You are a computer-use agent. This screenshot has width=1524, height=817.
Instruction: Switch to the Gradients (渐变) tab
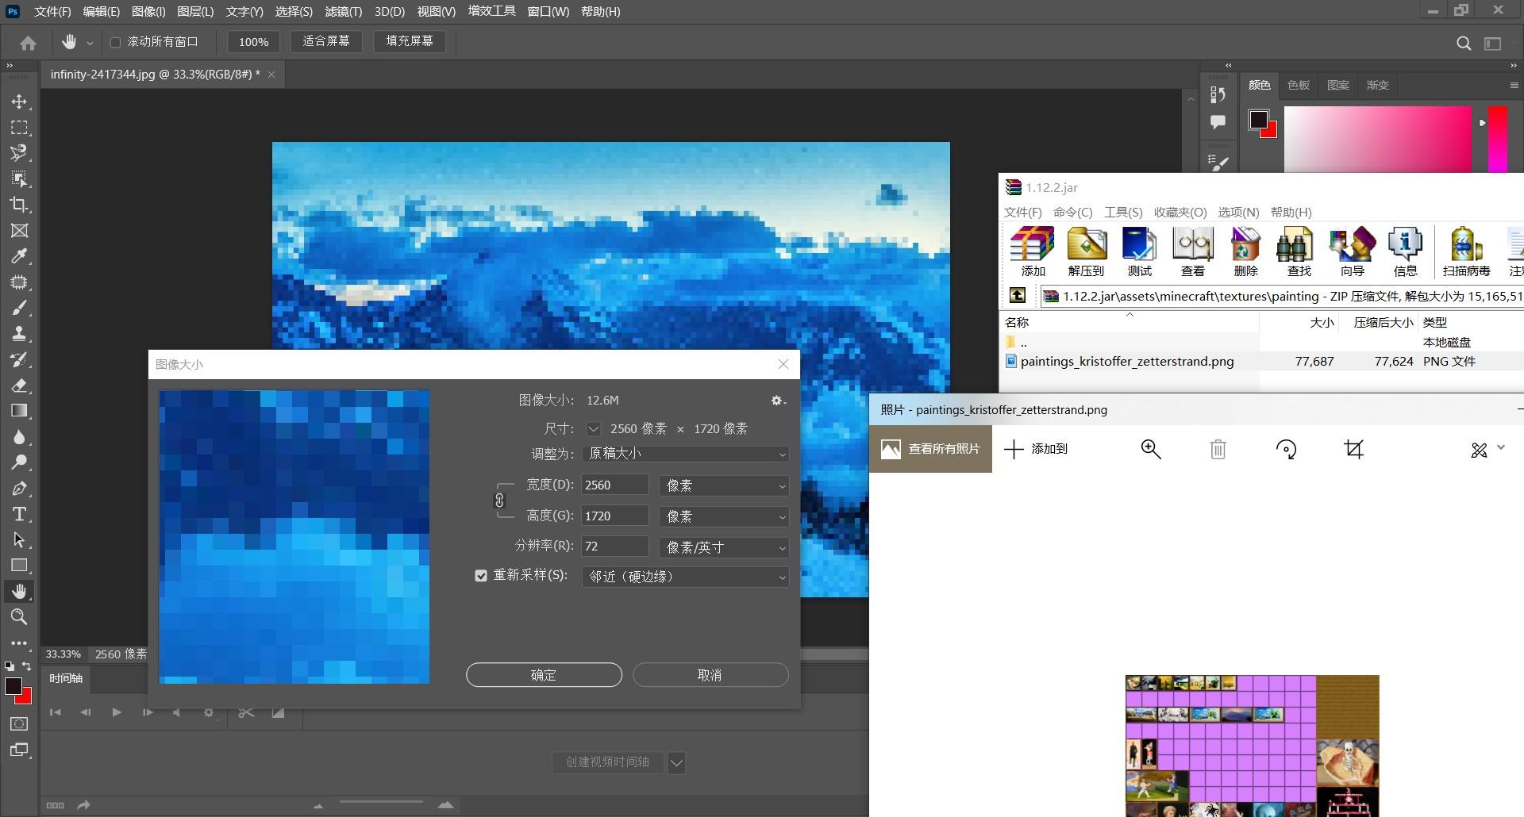1377,85
